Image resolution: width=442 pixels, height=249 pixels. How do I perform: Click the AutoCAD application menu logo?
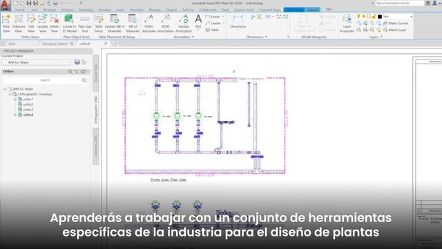[5, 5]
